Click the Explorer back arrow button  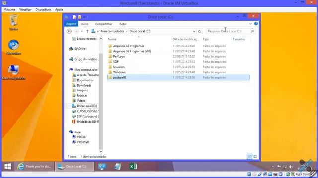(x=69, y=31)
